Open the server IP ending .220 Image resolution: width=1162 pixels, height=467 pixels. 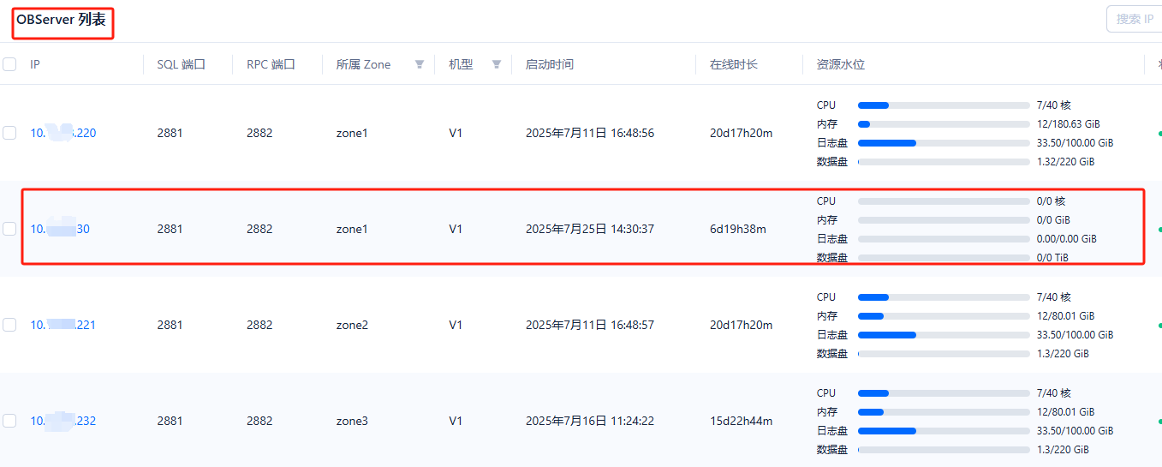63,133
